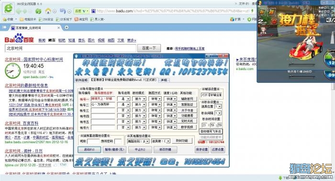This screenshot has width=335, height=181.
Task: Click the Baidu search input field
Action: [70, 48]
